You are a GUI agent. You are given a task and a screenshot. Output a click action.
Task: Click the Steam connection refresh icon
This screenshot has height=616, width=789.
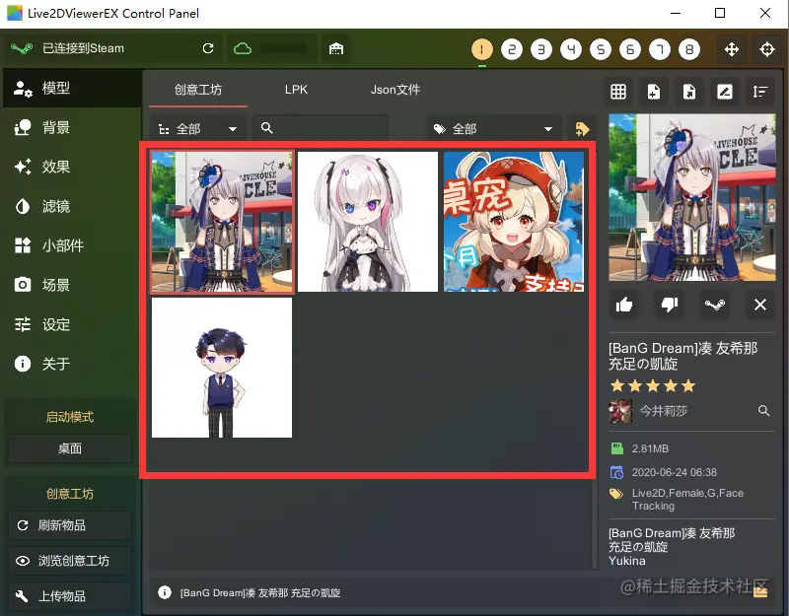[208, 48]
